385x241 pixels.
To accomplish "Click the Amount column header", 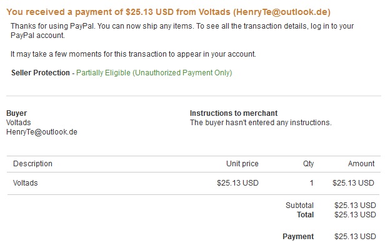I will [361, 163].
